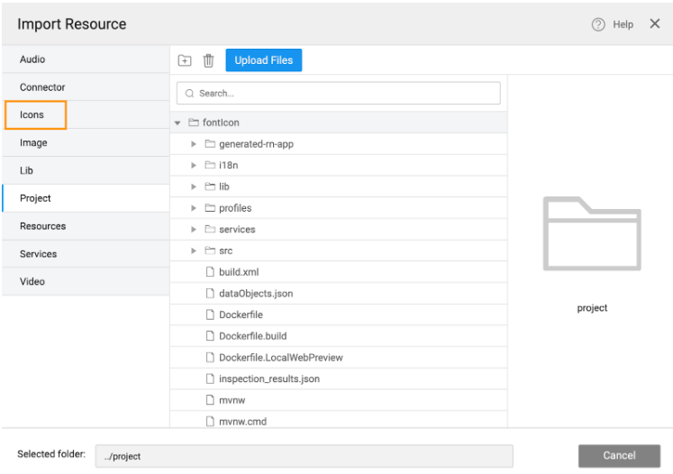Click the services folder icon

210,230
